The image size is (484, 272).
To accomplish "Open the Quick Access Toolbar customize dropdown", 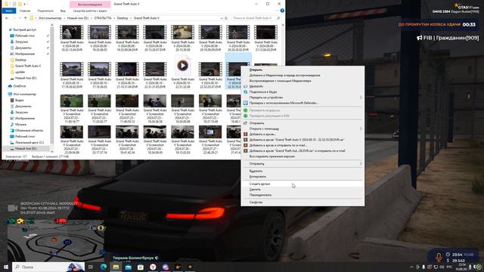I will [x=25, y=4].
